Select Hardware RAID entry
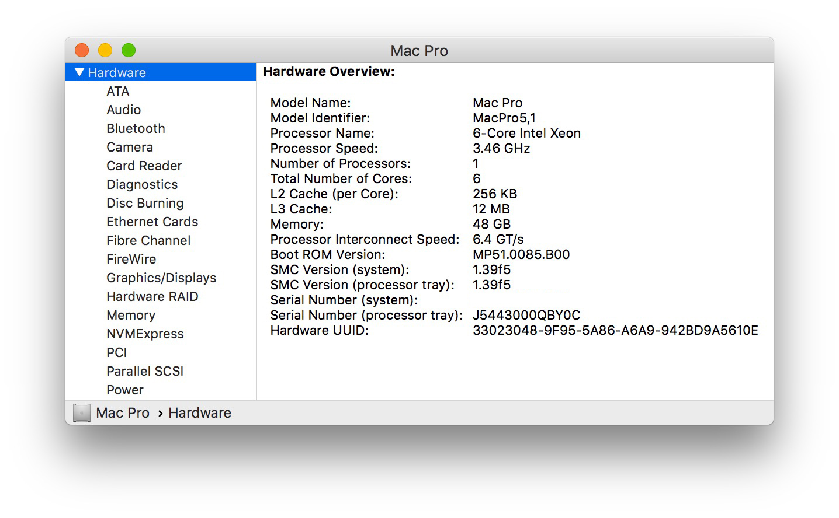 click(x=152, y=296)
